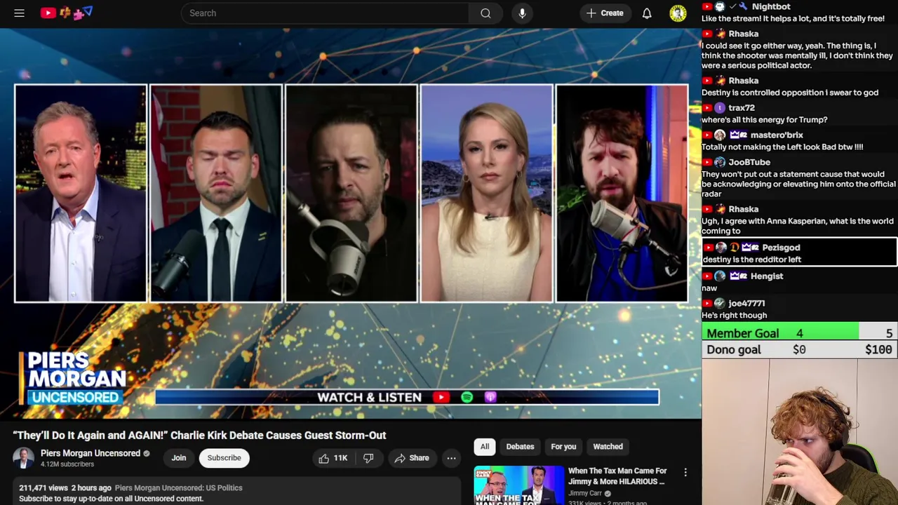Open Piers Morgan Uncensored channel avatar
The height and width of the screenshot is (505, 898).
click(23, 458)
